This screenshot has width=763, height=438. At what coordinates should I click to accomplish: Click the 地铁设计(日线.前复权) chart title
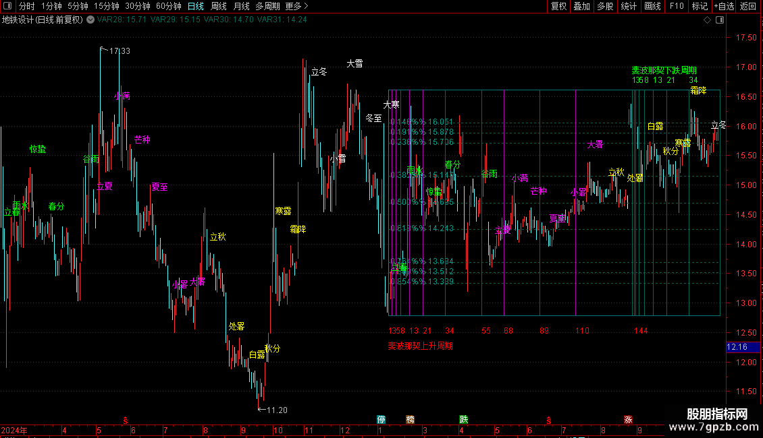[x=43, y=20]
